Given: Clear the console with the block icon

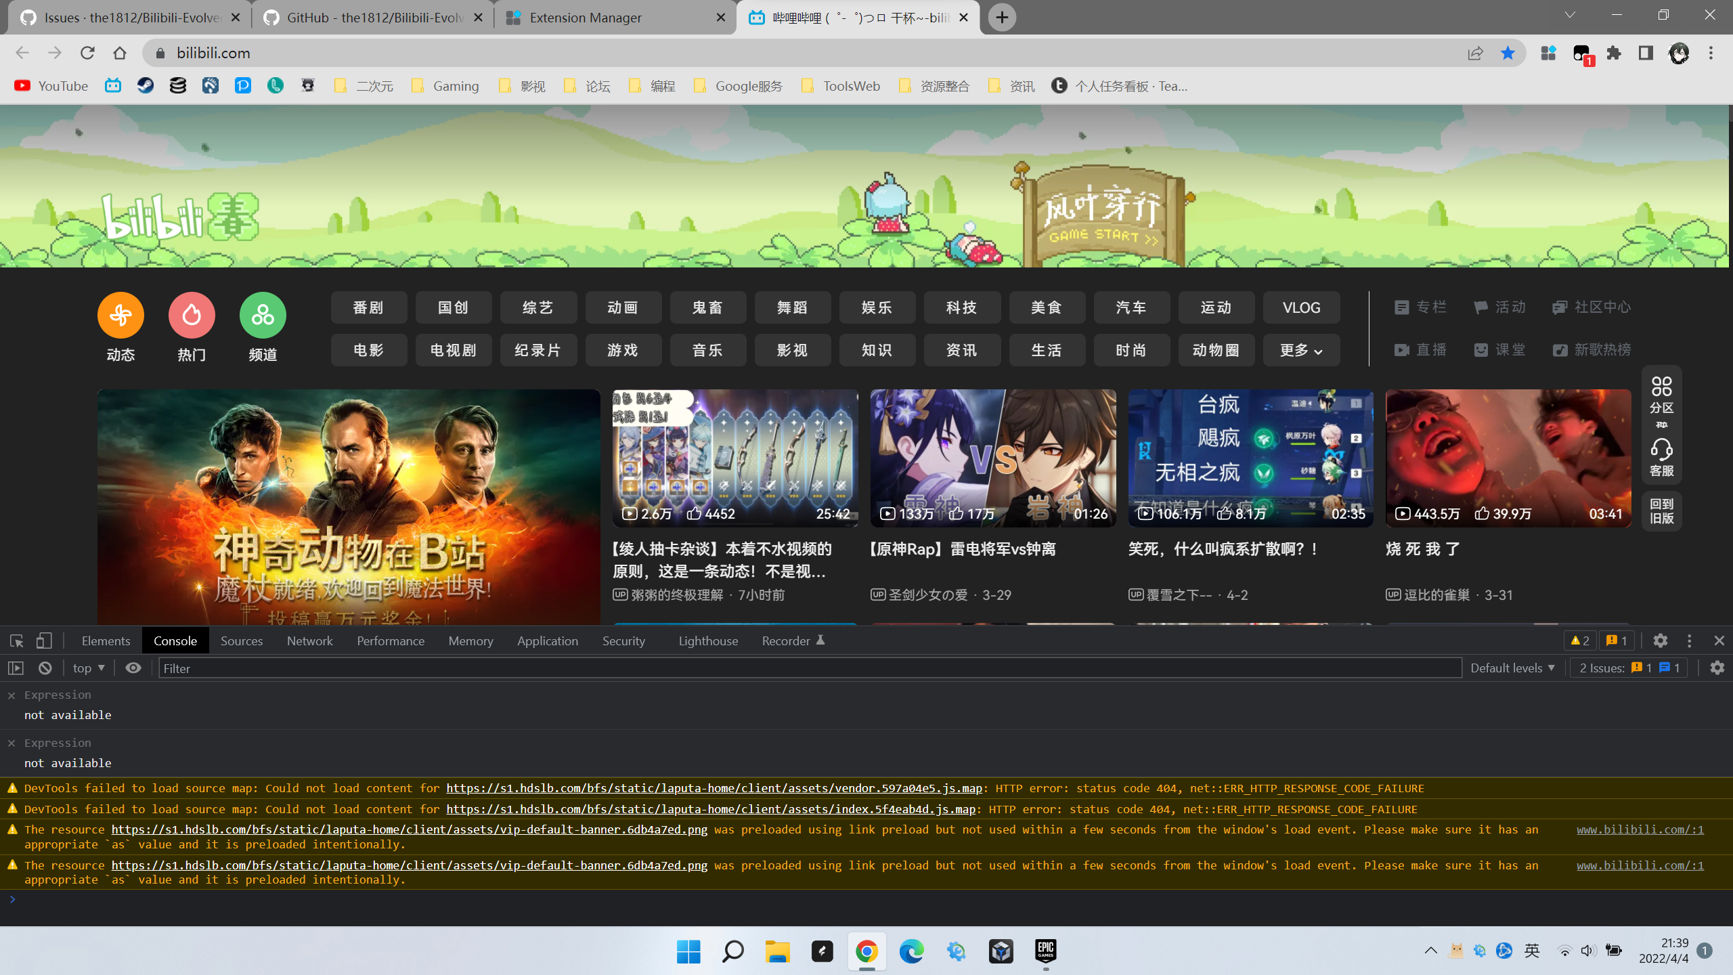Looking at the screenshot, I should (x=44, y=668).
